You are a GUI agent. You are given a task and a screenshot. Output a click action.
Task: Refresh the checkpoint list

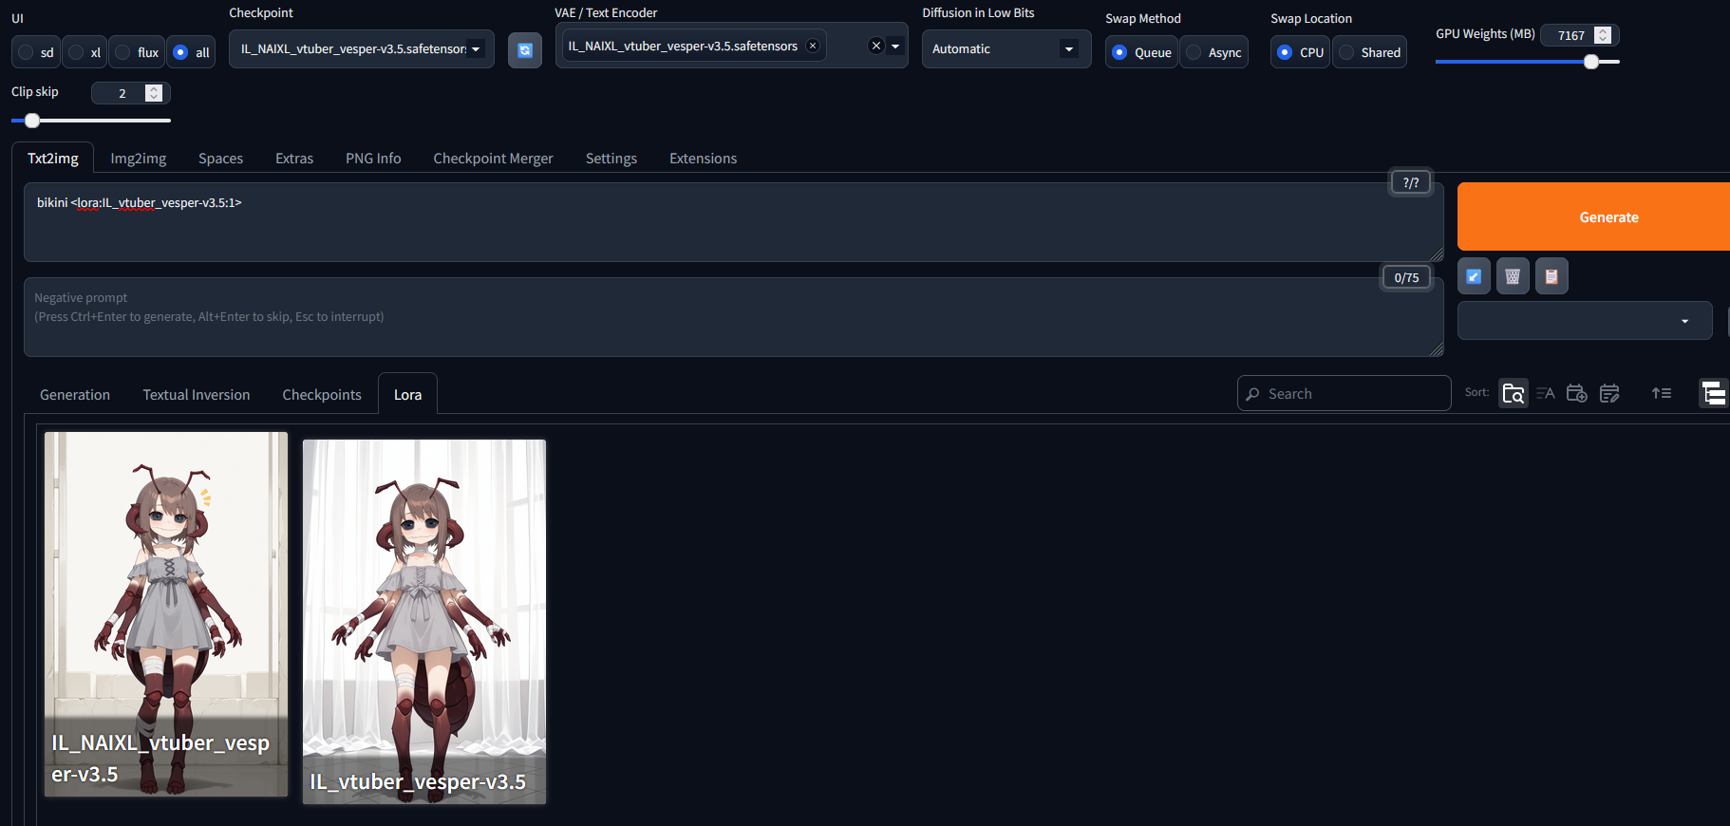pos(524,50)
